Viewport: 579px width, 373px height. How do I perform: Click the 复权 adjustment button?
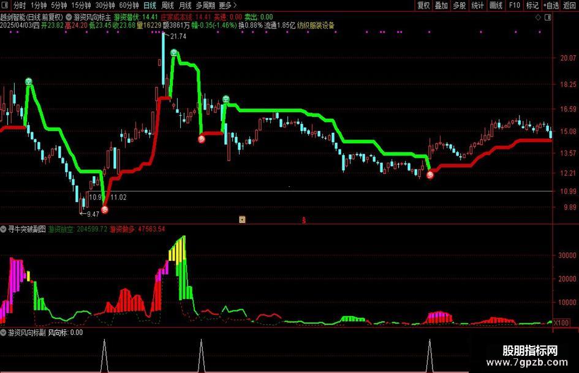pos(423,5)
